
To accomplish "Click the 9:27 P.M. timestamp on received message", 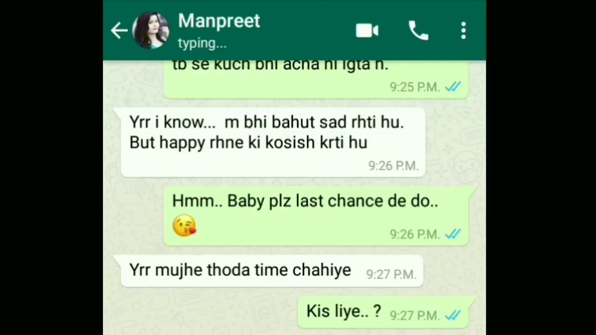I will click(391, 275).
